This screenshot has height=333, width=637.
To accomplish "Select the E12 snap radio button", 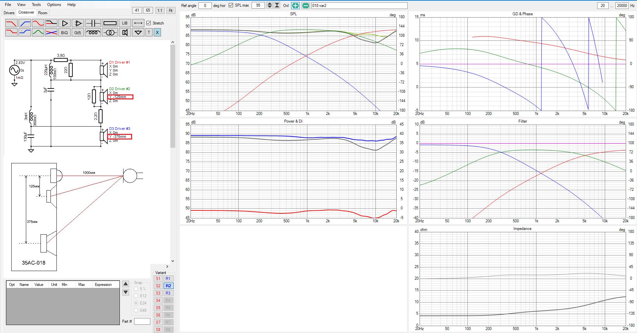I will (x=136, y=296).
